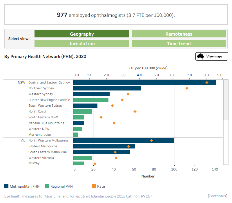
Task: Click North Coast rate diamond marker
Action: 135,111
